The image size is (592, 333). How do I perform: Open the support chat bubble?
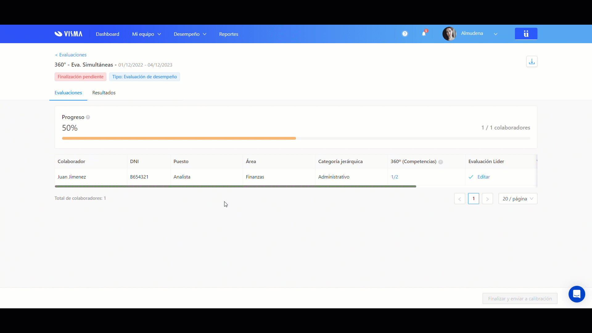point(577,294)
